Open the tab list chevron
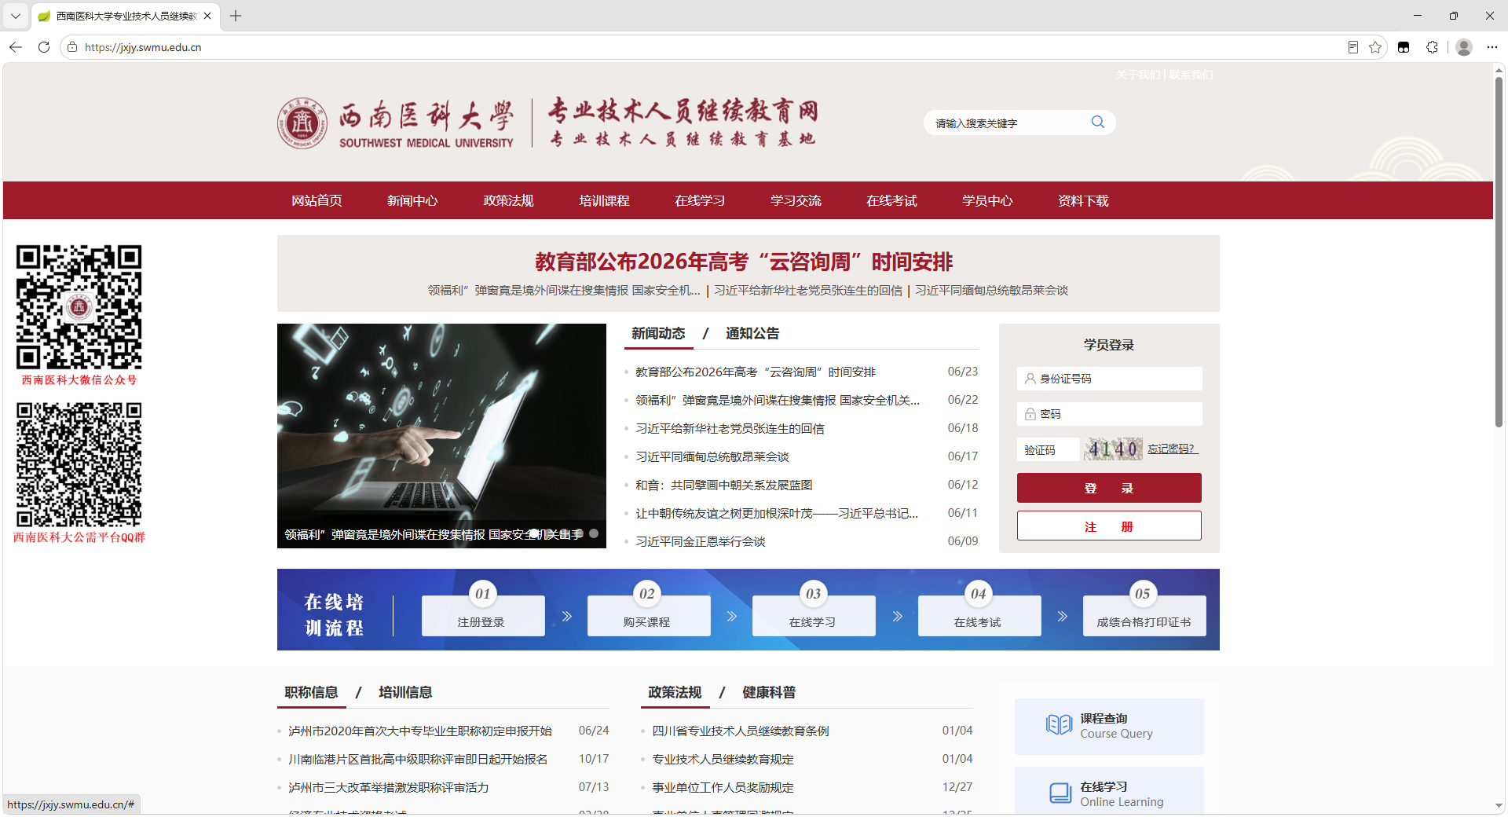Screen dimensions: 1508x817 (15, 16)
